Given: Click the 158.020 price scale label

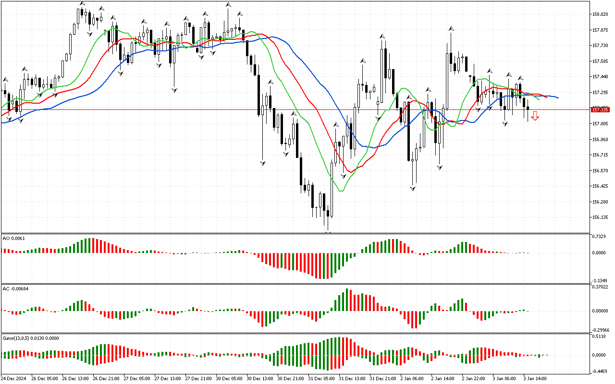Looking at the screenshot, I should coord(601,14).
